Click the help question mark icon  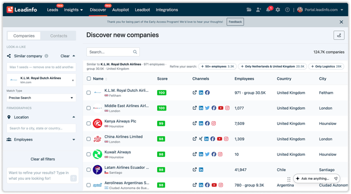point(287,9)
